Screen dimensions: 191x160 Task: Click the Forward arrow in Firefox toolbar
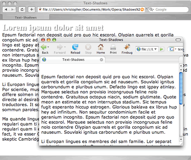pyautogui.click(x=60, y=47)
